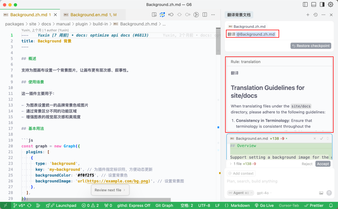Open Git Graph from the status bar
This screenshot has height=209, width=338.
(164, 205)
